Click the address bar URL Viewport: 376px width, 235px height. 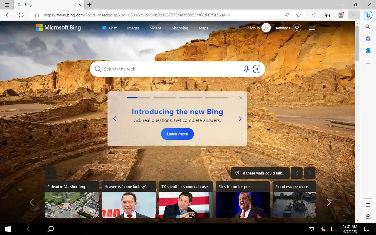coord(137,15)
